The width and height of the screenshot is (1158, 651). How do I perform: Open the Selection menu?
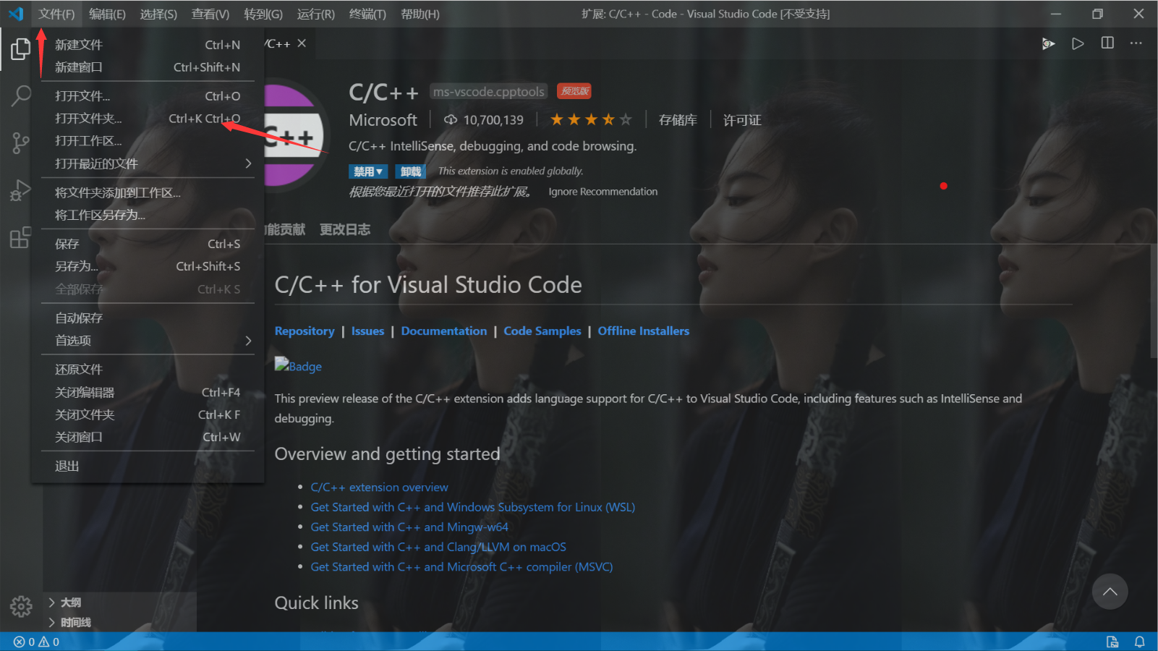click(x=158, y=14)
